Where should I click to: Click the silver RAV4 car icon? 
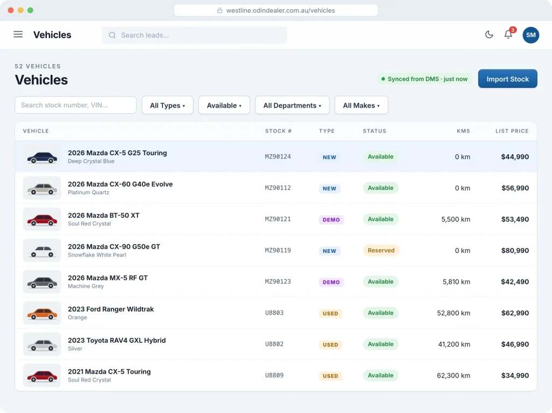click(x=42, y=345)
